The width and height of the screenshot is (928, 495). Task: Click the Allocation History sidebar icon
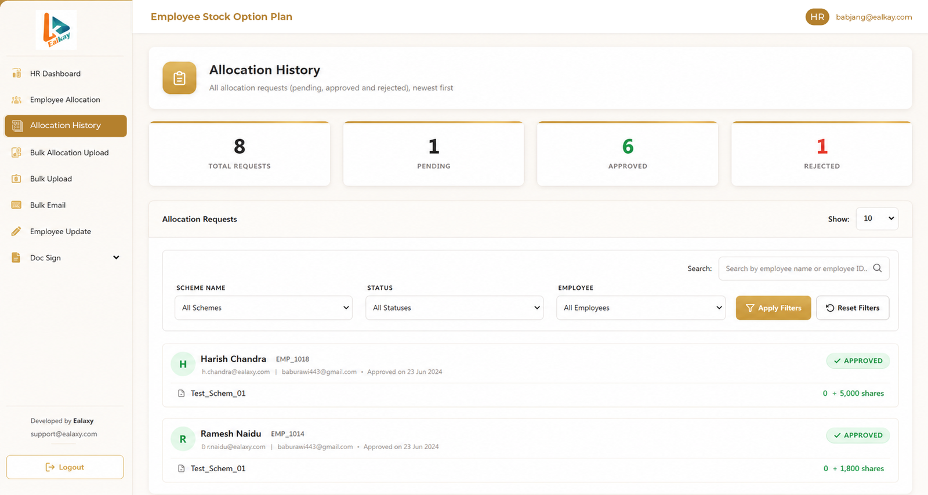(x=17, y=125)
